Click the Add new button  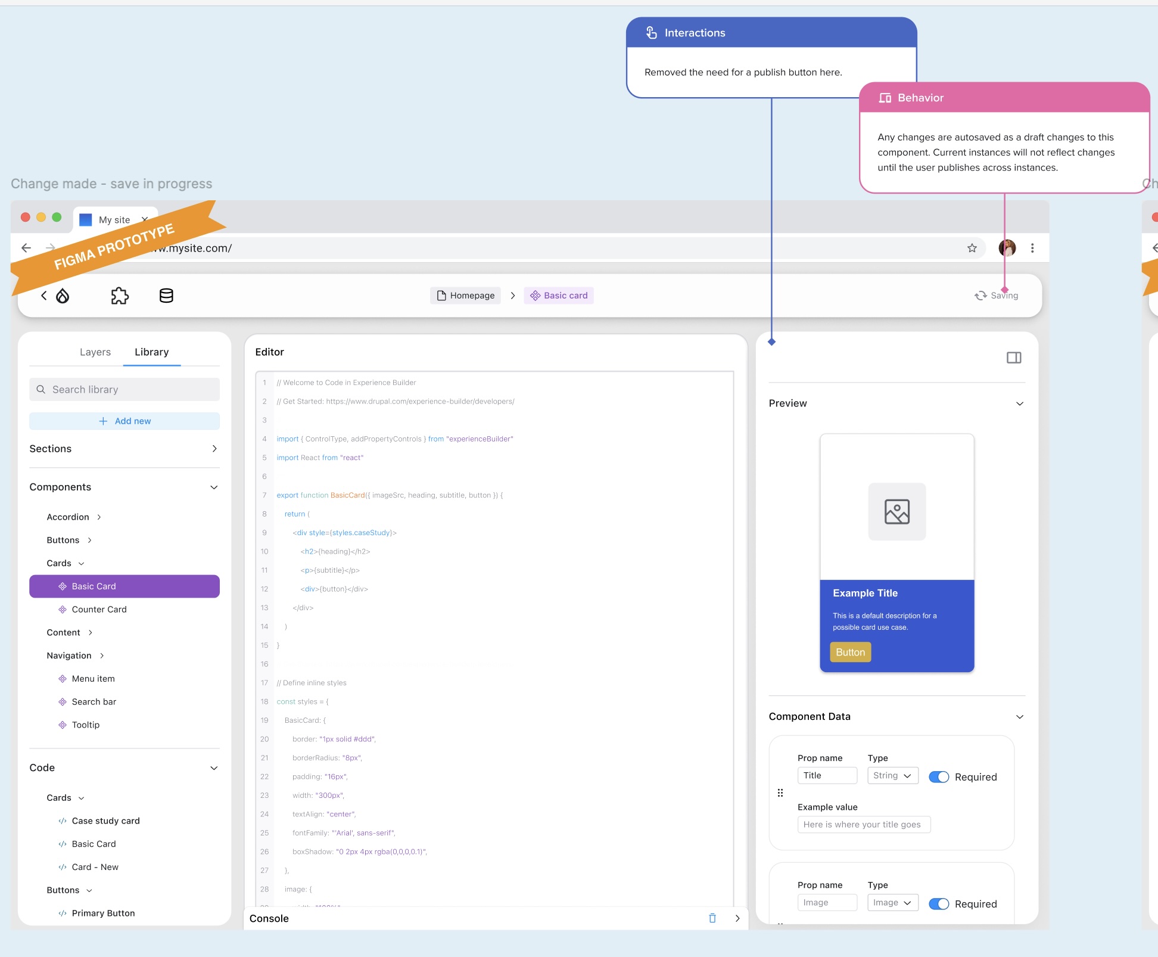pos(124,421)
